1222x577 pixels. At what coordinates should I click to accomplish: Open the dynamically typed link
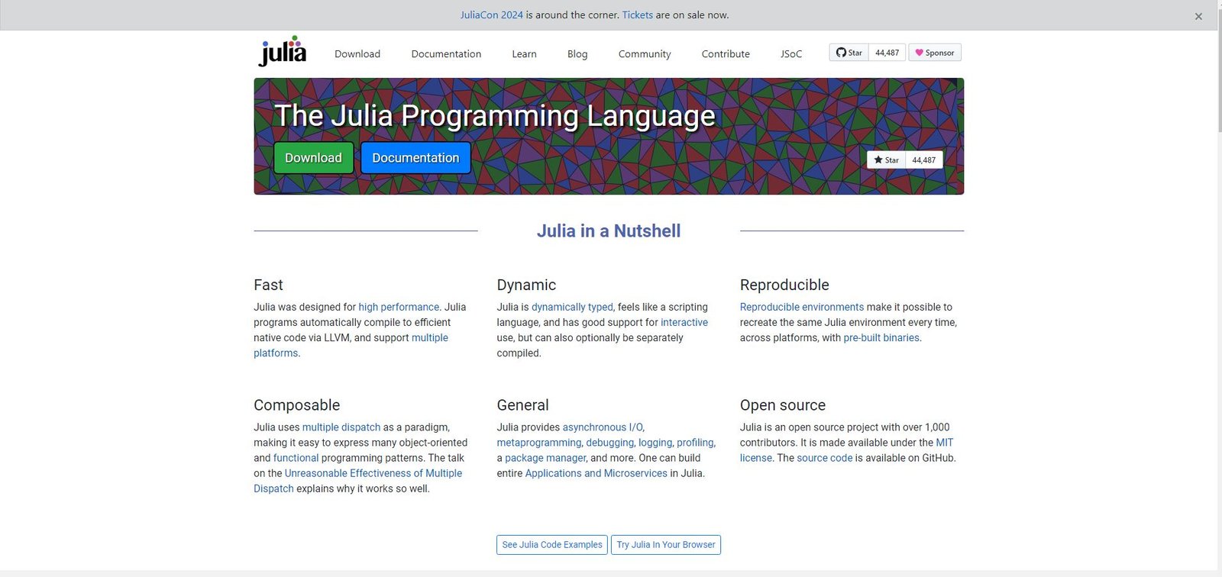click(572, 307)
